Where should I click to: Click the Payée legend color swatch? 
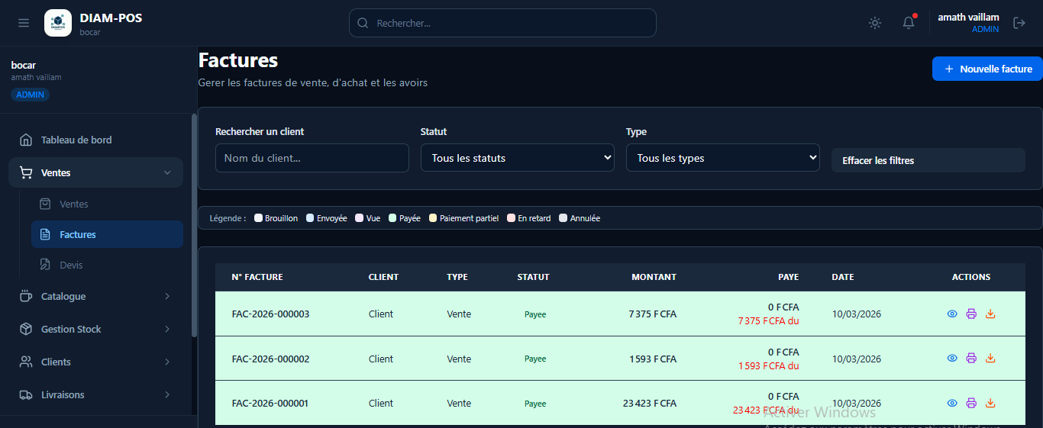(x=392, y=218)
